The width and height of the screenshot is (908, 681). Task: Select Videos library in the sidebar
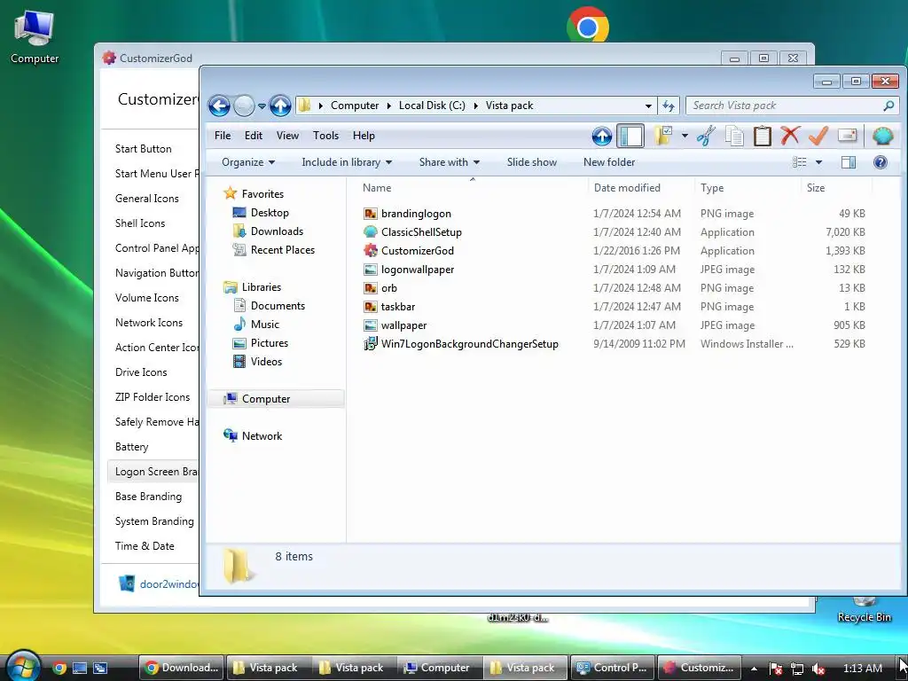click(x=266, y=362)
